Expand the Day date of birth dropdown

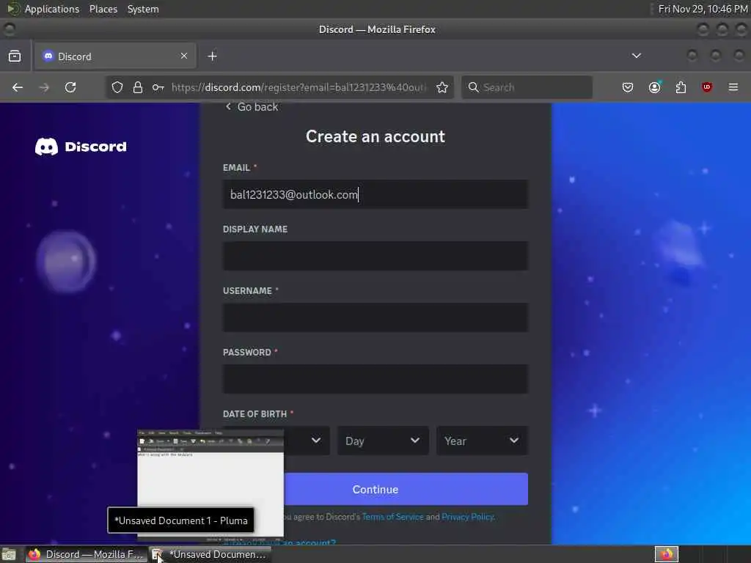[383, 441]
